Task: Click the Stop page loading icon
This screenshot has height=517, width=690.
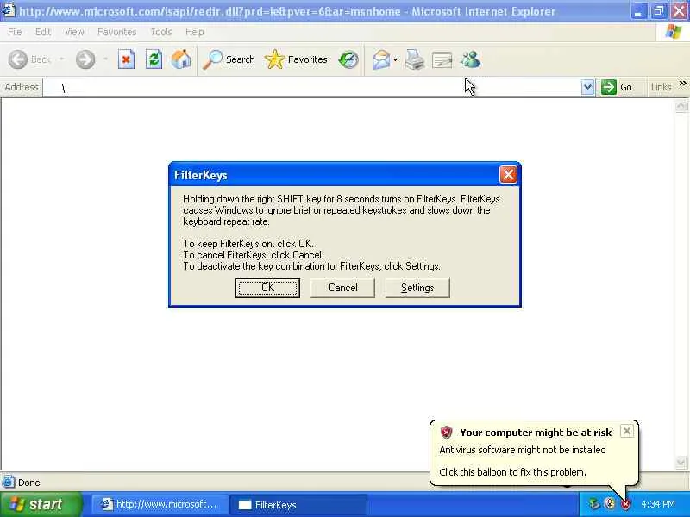Action: coord(126,59)
